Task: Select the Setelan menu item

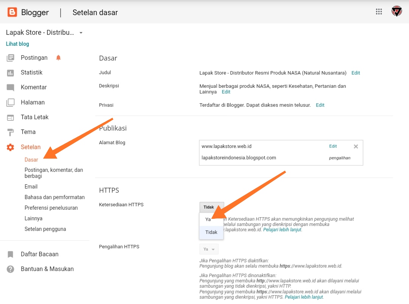Action: point(31,147)
